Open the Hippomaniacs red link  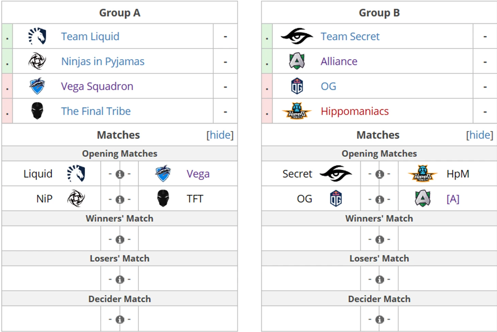coord(354,111)
